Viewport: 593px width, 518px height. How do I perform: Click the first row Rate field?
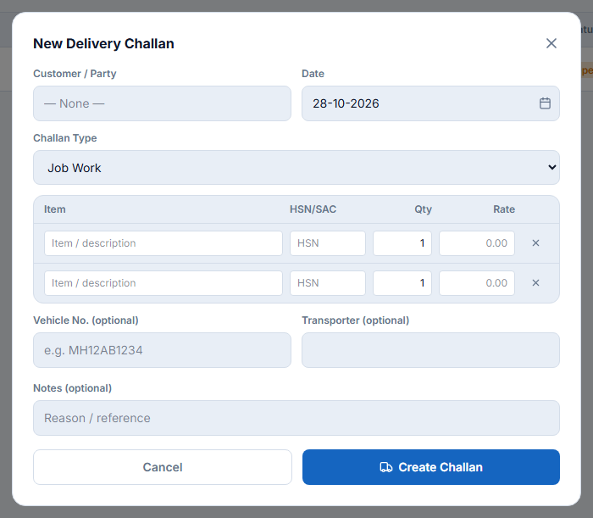point(476,243)
